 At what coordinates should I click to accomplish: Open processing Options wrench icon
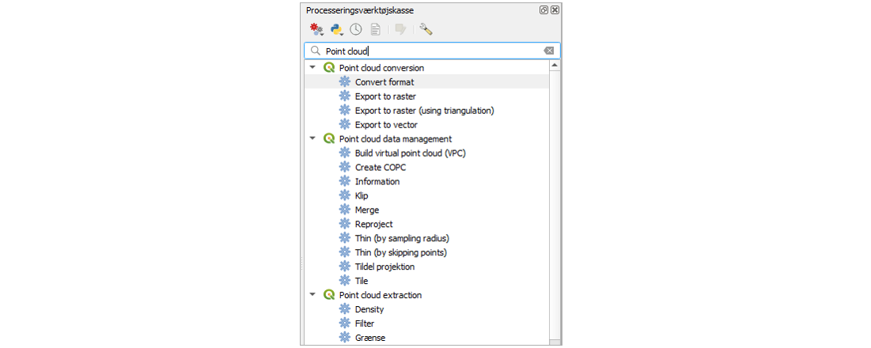coord(426,29)
